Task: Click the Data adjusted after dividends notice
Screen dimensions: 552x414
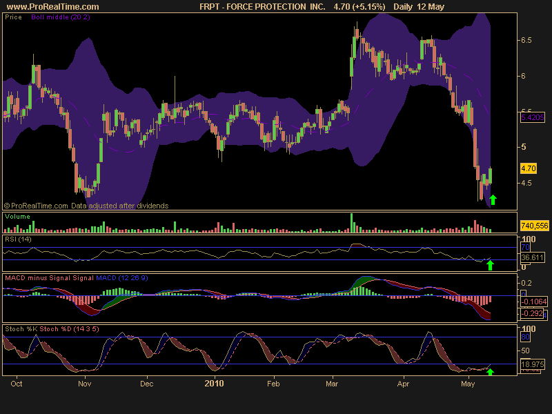Action: coord(119,206)
